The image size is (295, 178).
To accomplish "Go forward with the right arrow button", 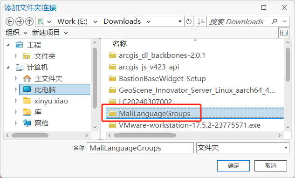I will pyautogui.click(x=20, y=21).
